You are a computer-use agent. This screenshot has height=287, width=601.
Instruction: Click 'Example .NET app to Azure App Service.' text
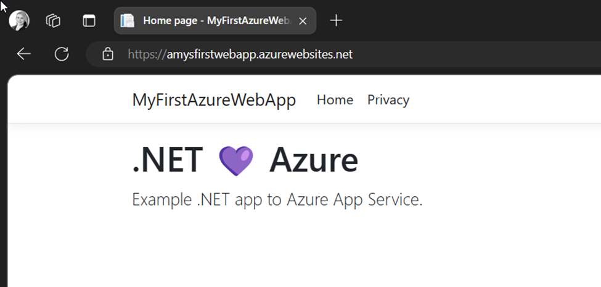click(277, 199)
